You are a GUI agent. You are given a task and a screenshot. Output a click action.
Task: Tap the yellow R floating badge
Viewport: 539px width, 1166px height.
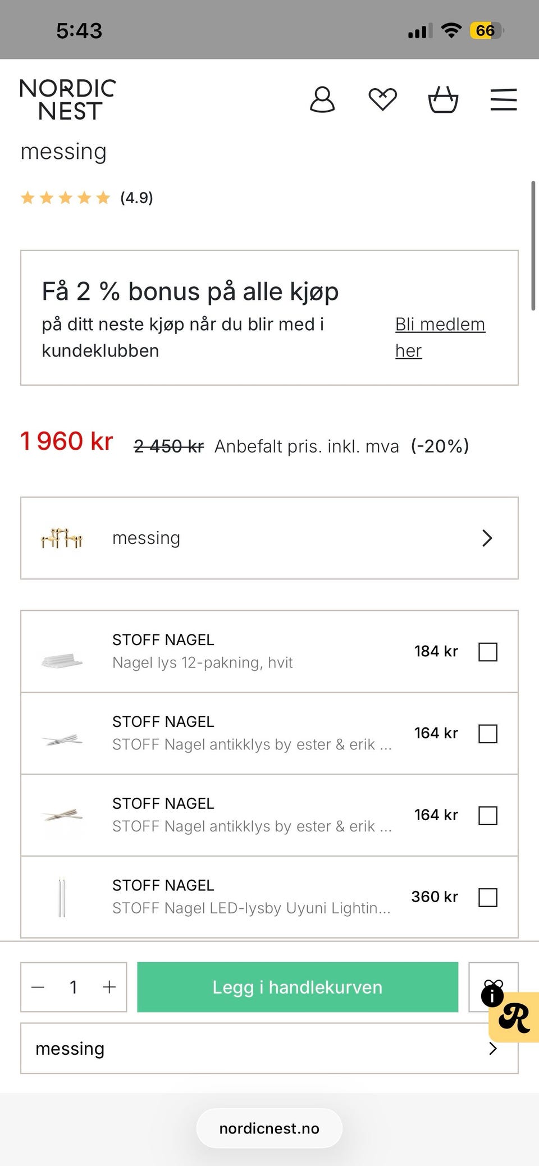tap(515, 1018)
